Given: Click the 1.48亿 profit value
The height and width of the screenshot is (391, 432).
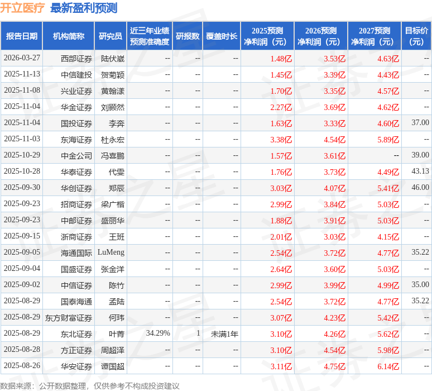Looking at the screenshot, I should coord(281,59).
